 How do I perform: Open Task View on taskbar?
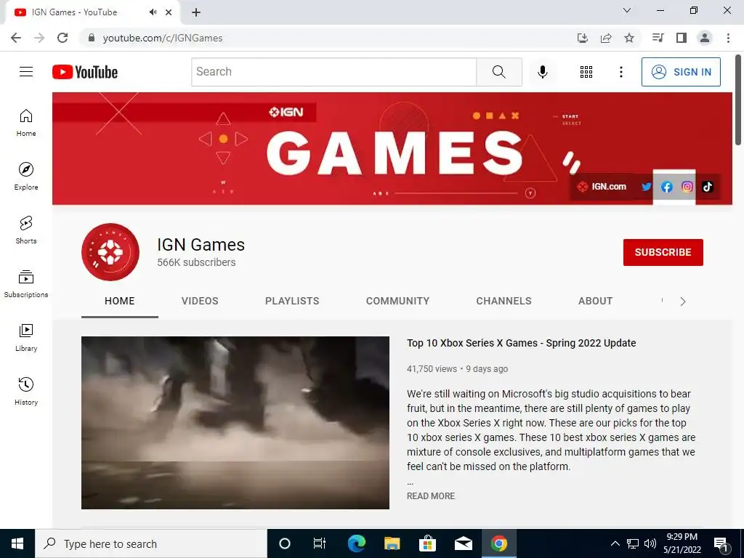[x=320, y=543]
